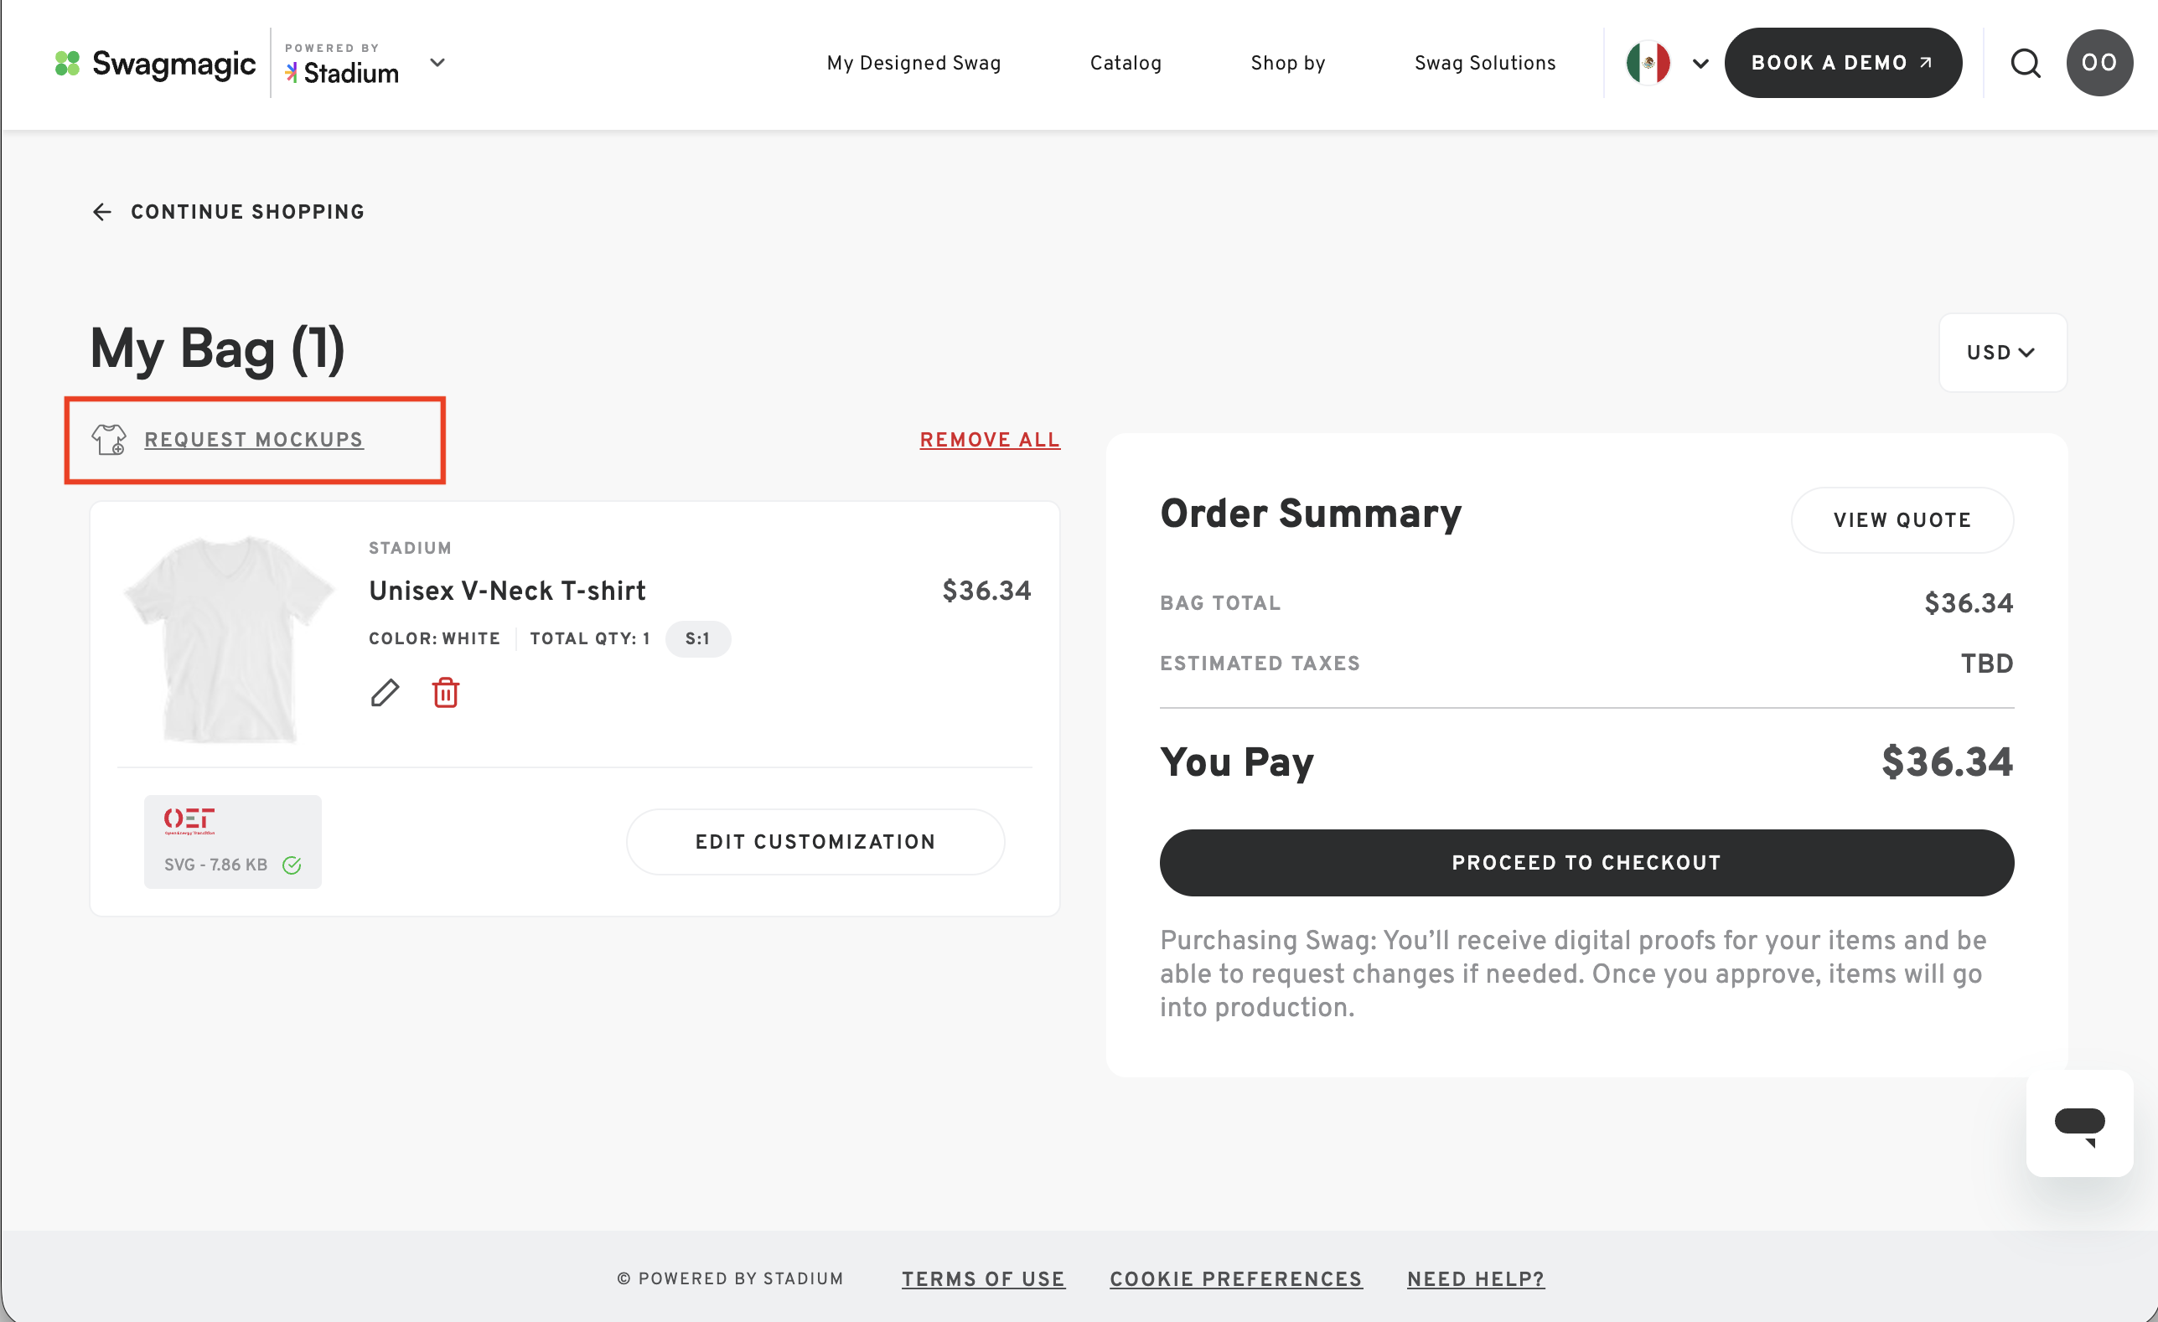Click the t-shirt icon next to Request Mockups

[110, 440]
